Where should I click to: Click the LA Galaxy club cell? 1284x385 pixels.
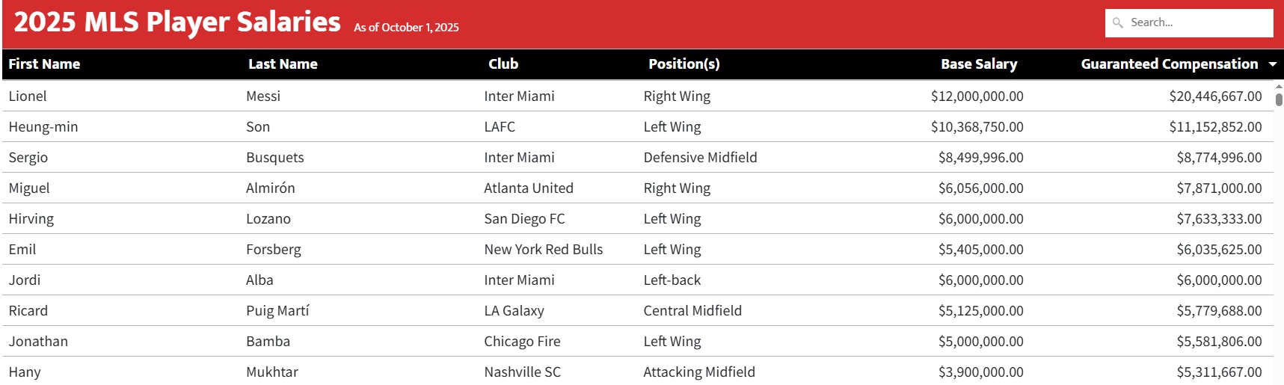(x=514, y=311)
